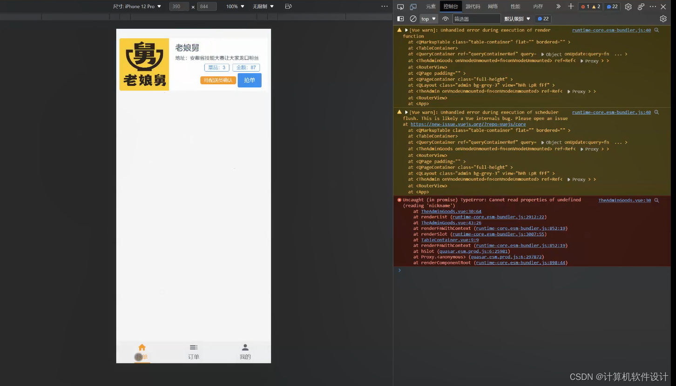Select the inspect element picker icon
This screenshot has height=386, width=676.
pyautogui.click(x=400, y=7)
